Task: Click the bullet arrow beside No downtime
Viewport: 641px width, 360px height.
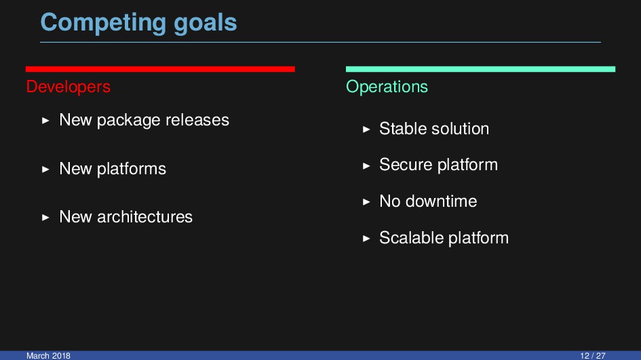Action: (366, 202)
